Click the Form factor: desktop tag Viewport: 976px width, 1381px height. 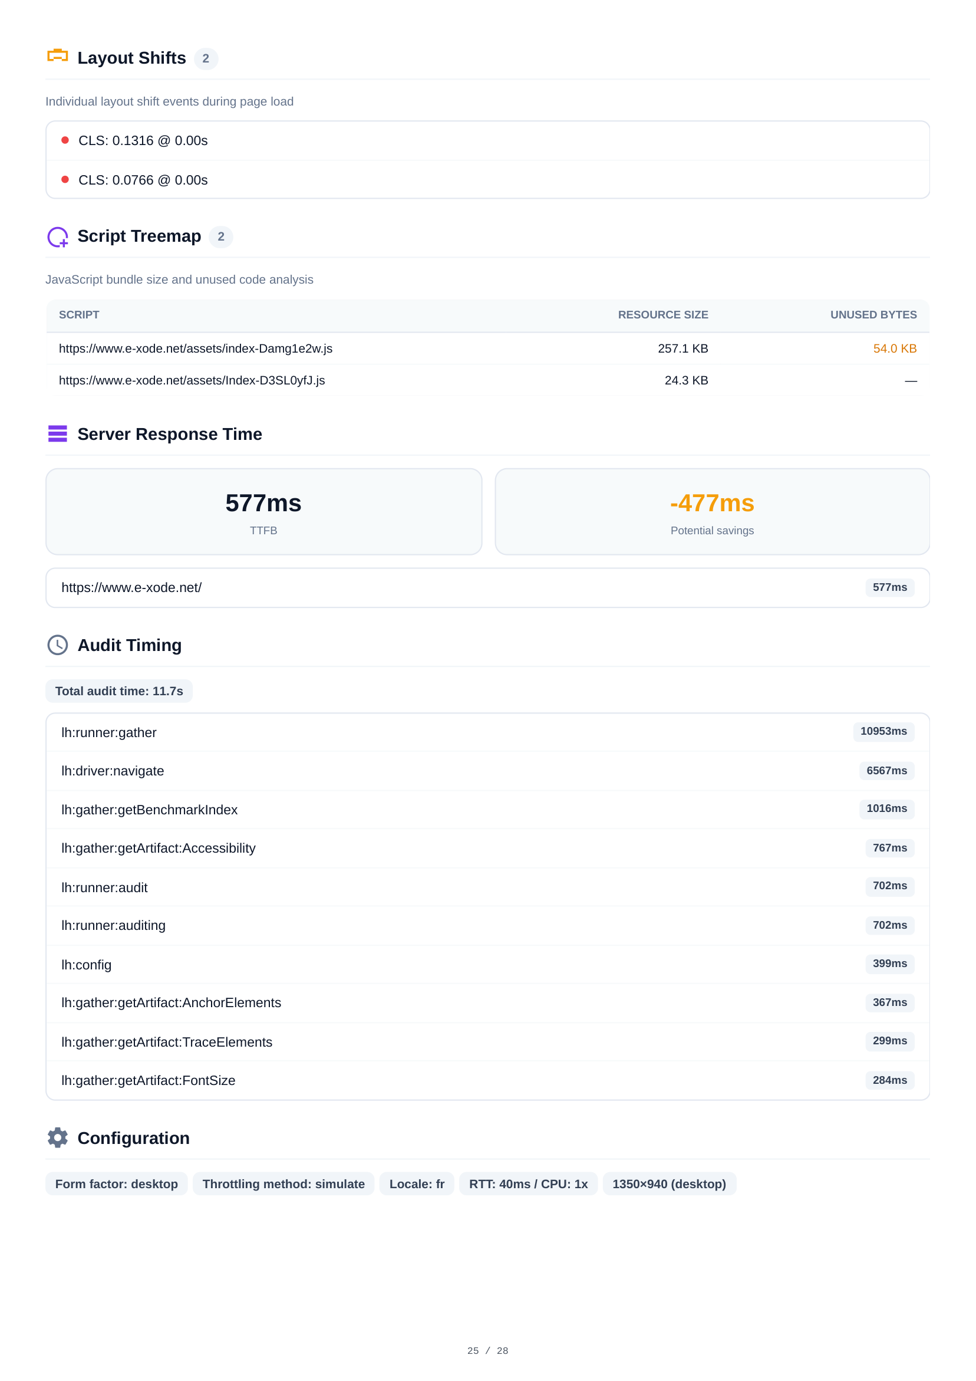(x=116, y=1183)
